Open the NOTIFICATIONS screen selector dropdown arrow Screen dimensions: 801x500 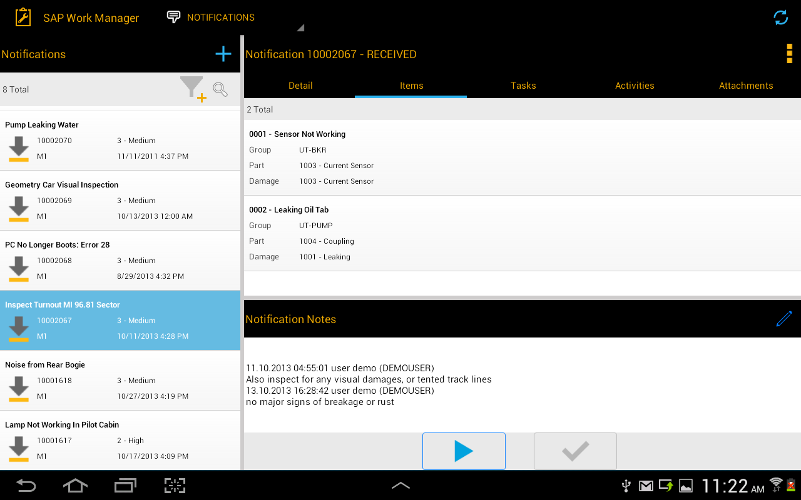(300, 26)
